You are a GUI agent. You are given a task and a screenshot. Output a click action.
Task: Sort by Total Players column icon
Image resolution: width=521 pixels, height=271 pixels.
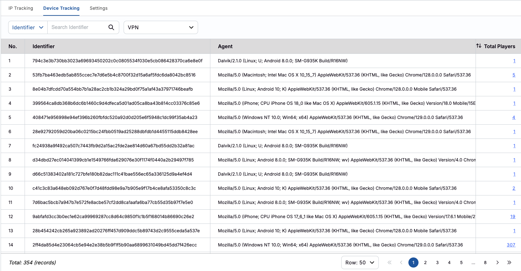pyautogui.click(x=479, y=46)
